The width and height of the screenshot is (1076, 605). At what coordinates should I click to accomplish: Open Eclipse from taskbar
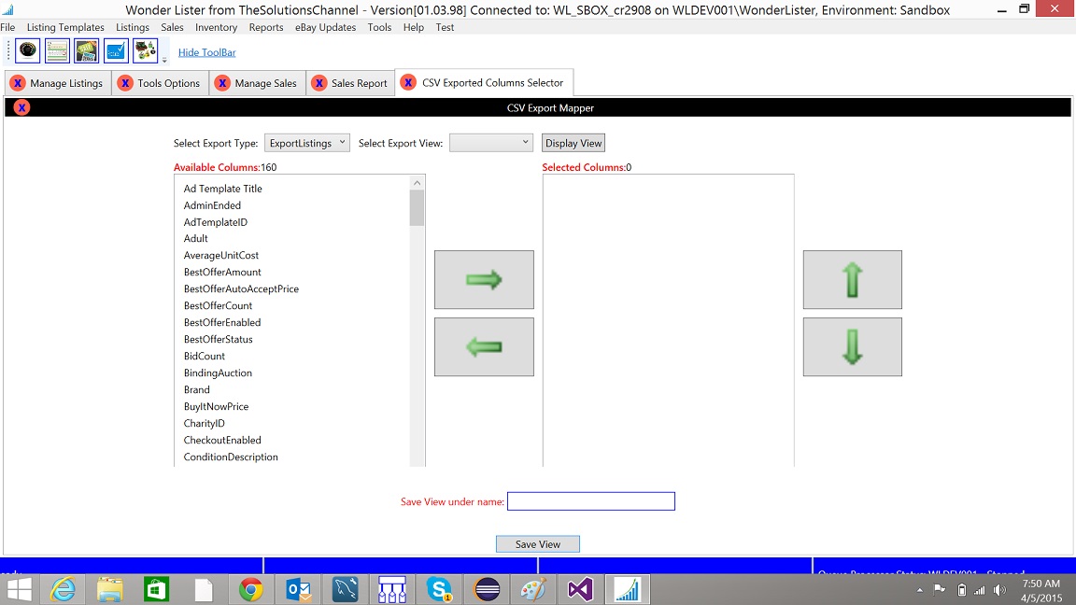click(x=487, y=589)
